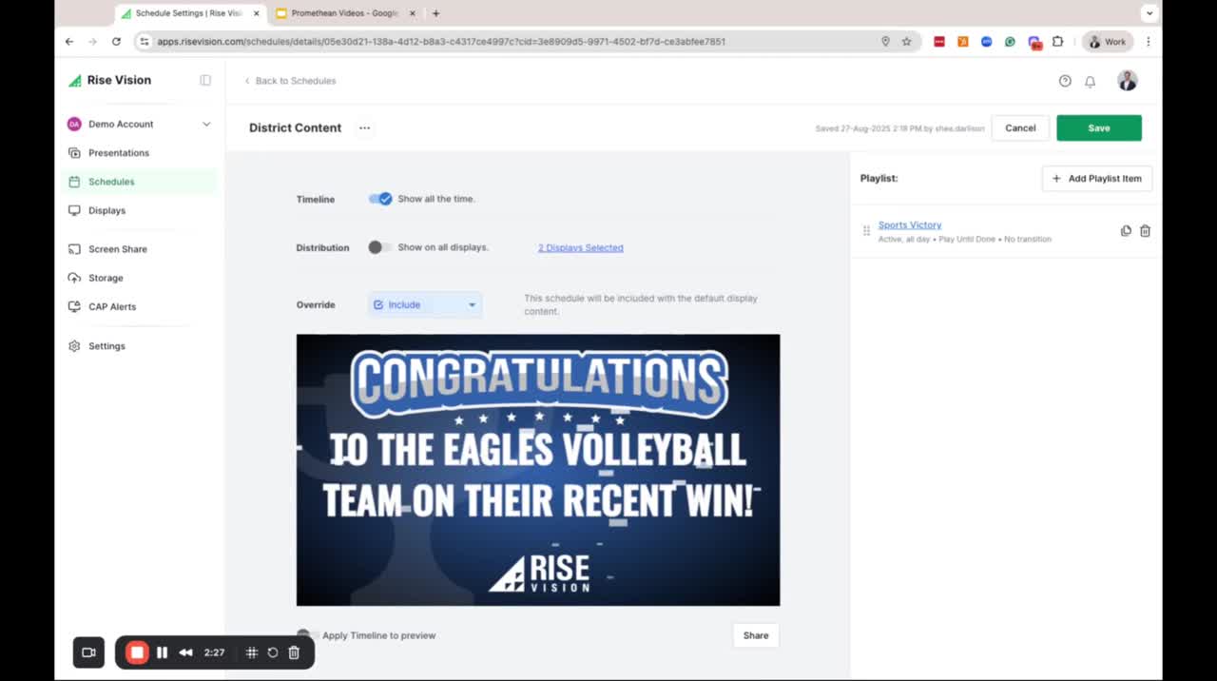Collapse the Rise Vision sidebar panel
Image resolution: width=1217 pixels, height=681 pixels.
[205, 81]
